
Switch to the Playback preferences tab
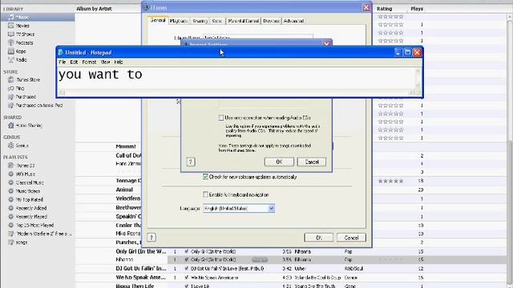click(x=179, y=21)
